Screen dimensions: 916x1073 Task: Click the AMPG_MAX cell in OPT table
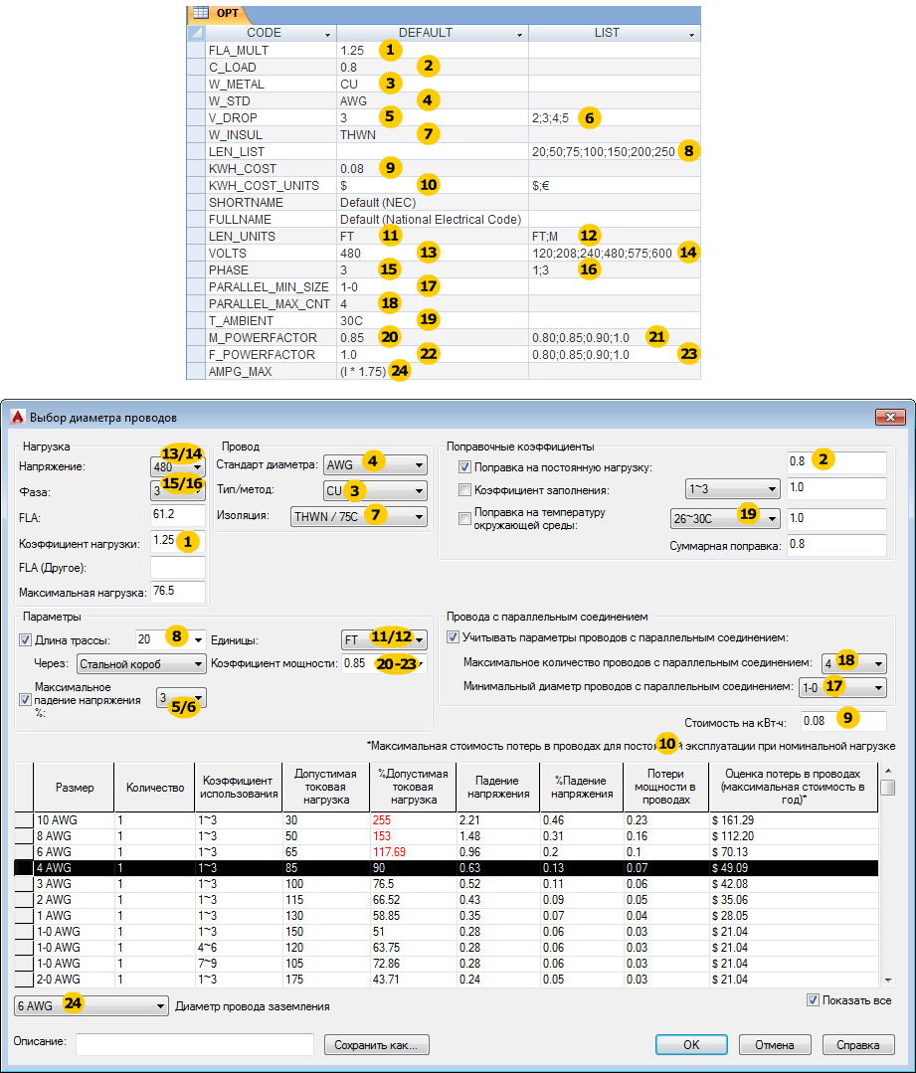pyautogui.click(x=272, y=372)
